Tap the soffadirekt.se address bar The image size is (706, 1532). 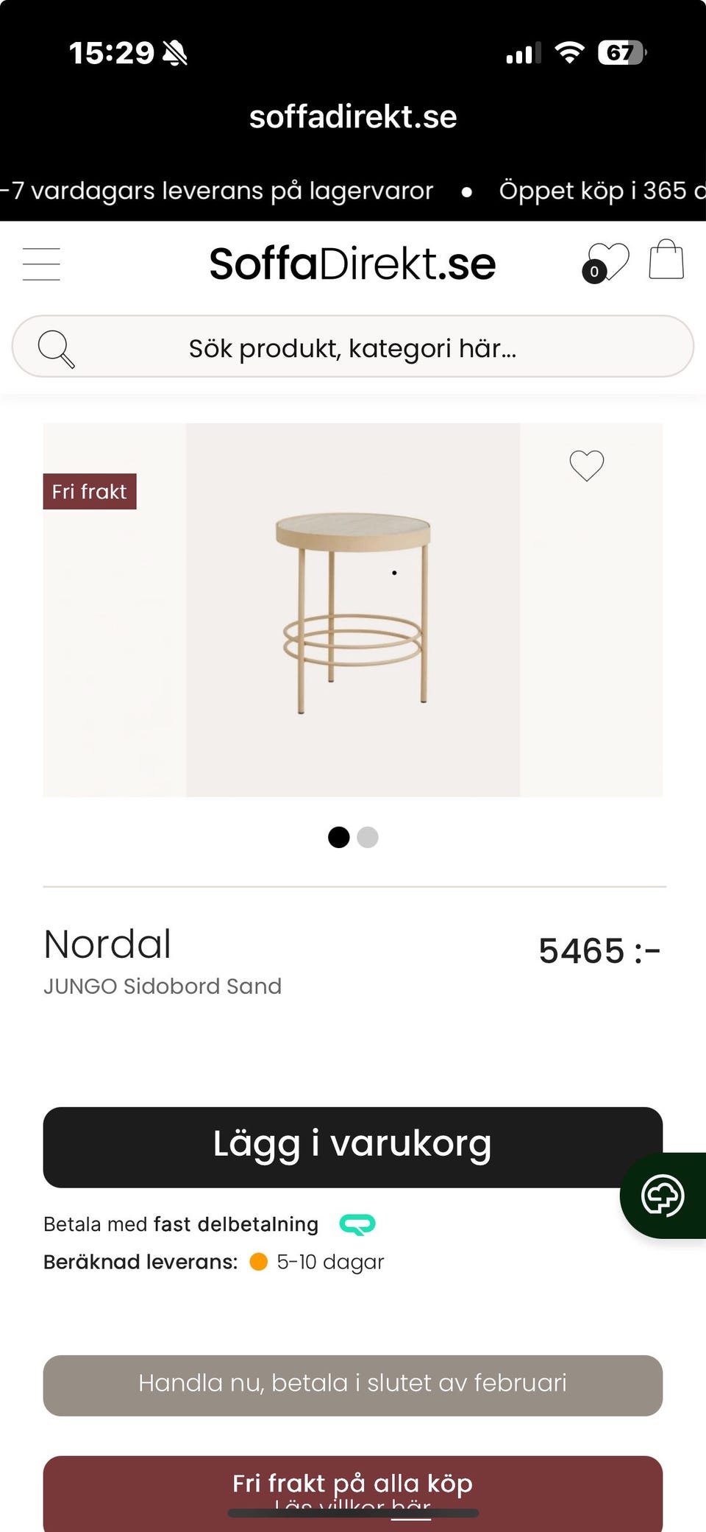[x=353, y=117]
